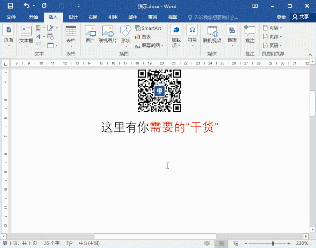Open zoom dialog via 230% level
Viewport: 316px width, 248px height.
tap(302, 243)
